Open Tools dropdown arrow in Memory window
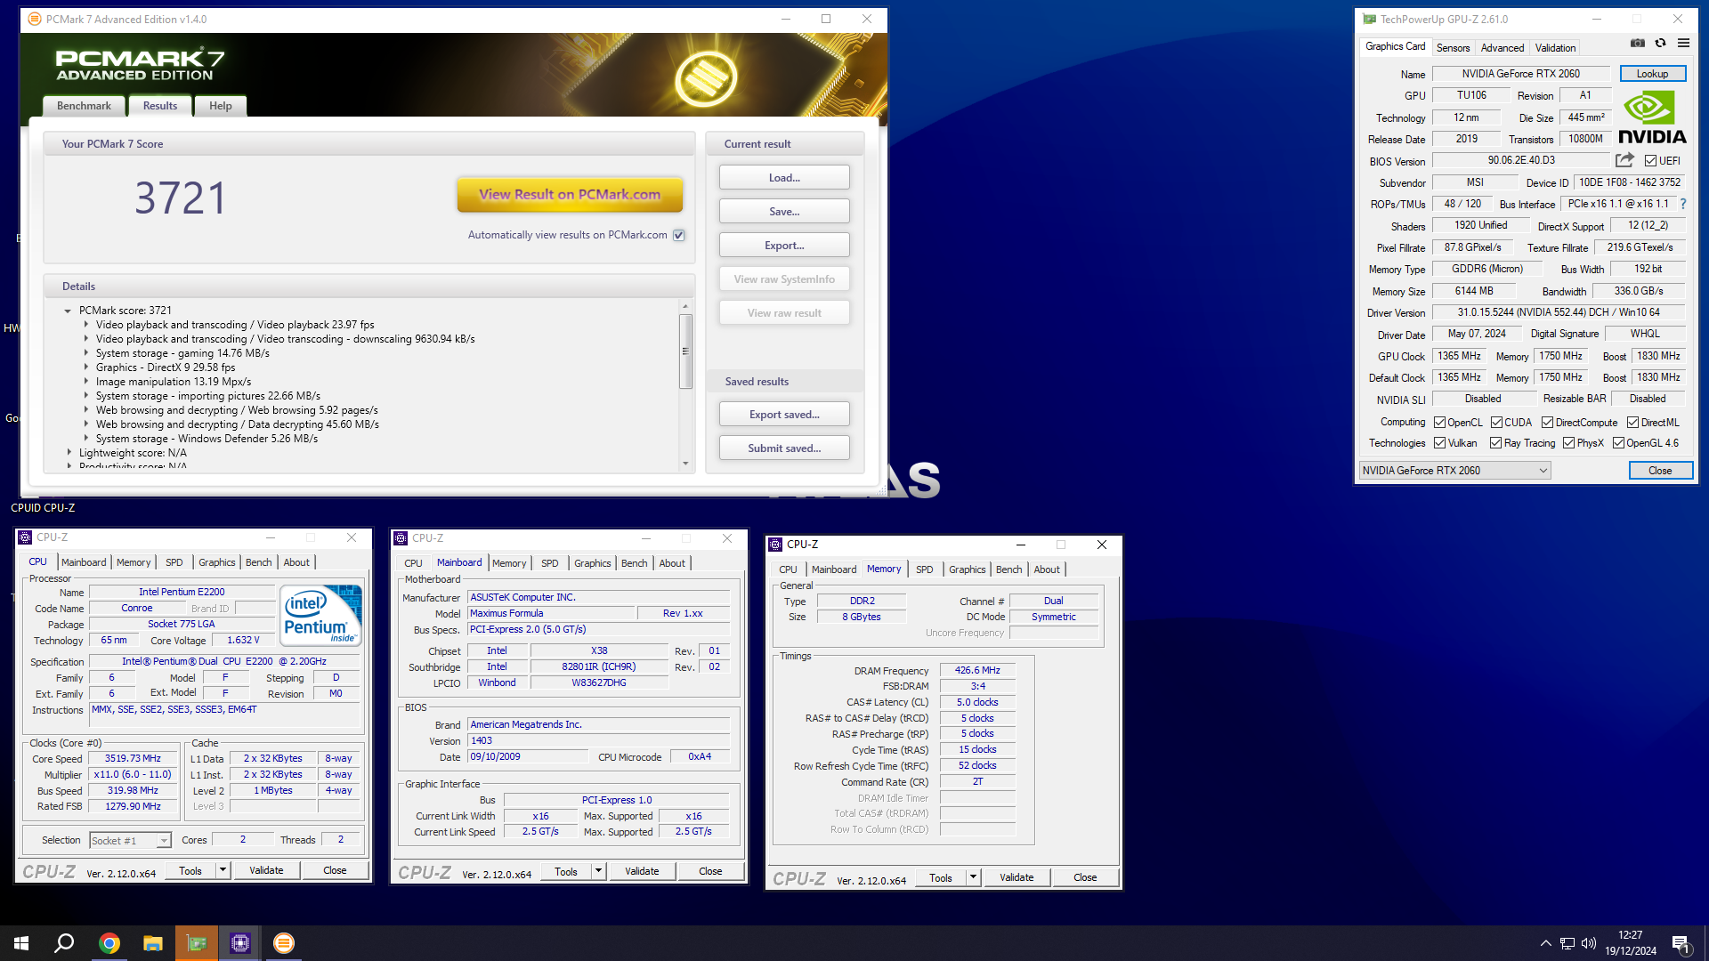Image resolution: width=1709 pixels, height=961 pixels. click(973, 877)
